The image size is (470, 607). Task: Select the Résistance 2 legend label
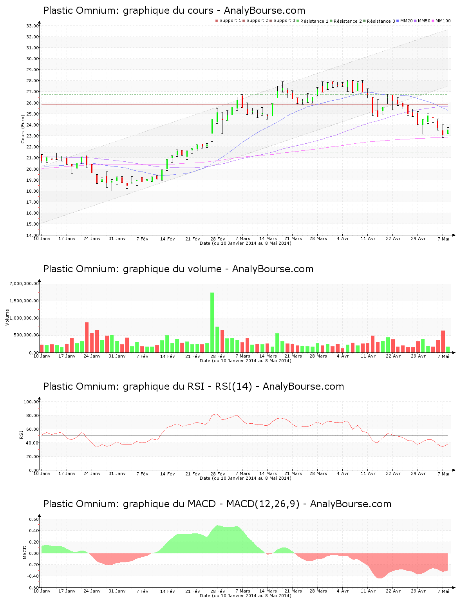(348, 21)
